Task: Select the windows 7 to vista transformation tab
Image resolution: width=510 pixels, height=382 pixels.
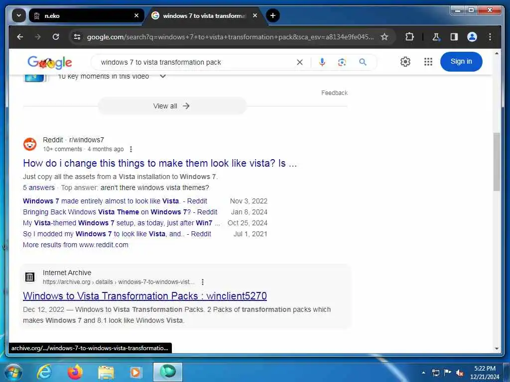Action: coord(204,15)
